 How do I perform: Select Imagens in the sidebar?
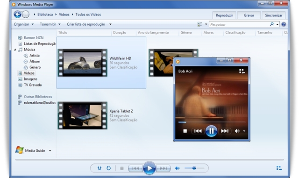(28, 79)
